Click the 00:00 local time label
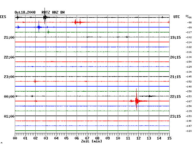The image size is (193, 146). click(x=9, y=97)
